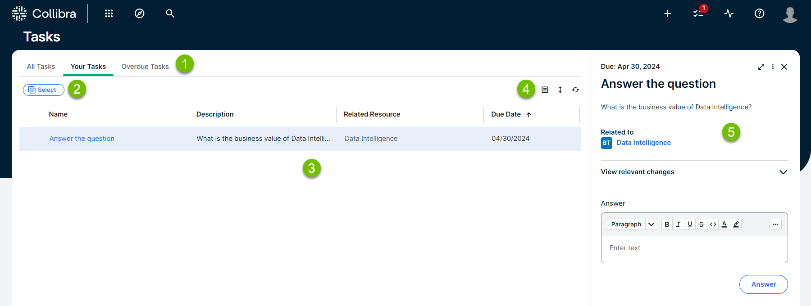
Task: Open the search magnifier in header
Action: coord(170,13)
